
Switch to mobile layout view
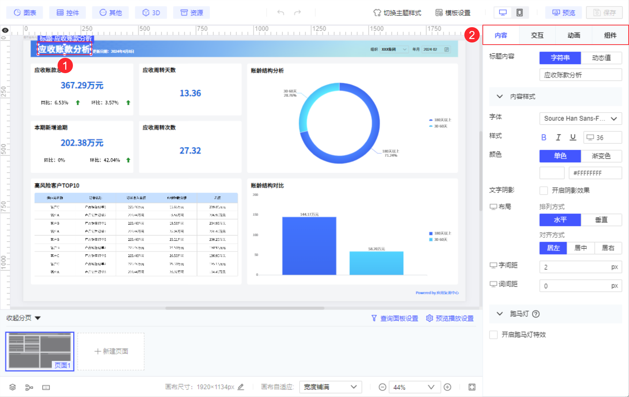tap(519, 13)
